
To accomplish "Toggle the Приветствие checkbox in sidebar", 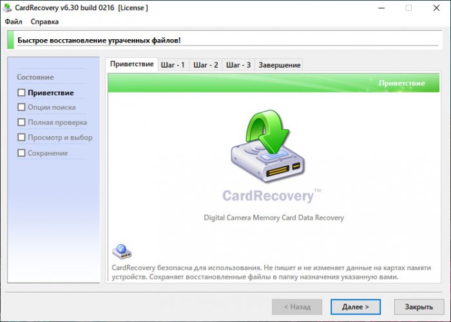I will pyautogui.click(x=21, y=93).
